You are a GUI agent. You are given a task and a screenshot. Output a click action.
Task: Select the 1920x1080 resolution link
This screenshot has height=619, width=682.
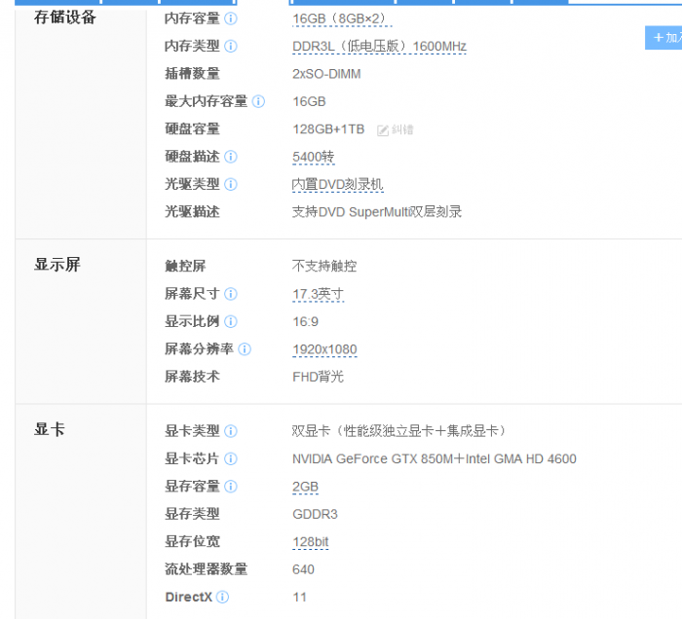click(x=324, y=349)
